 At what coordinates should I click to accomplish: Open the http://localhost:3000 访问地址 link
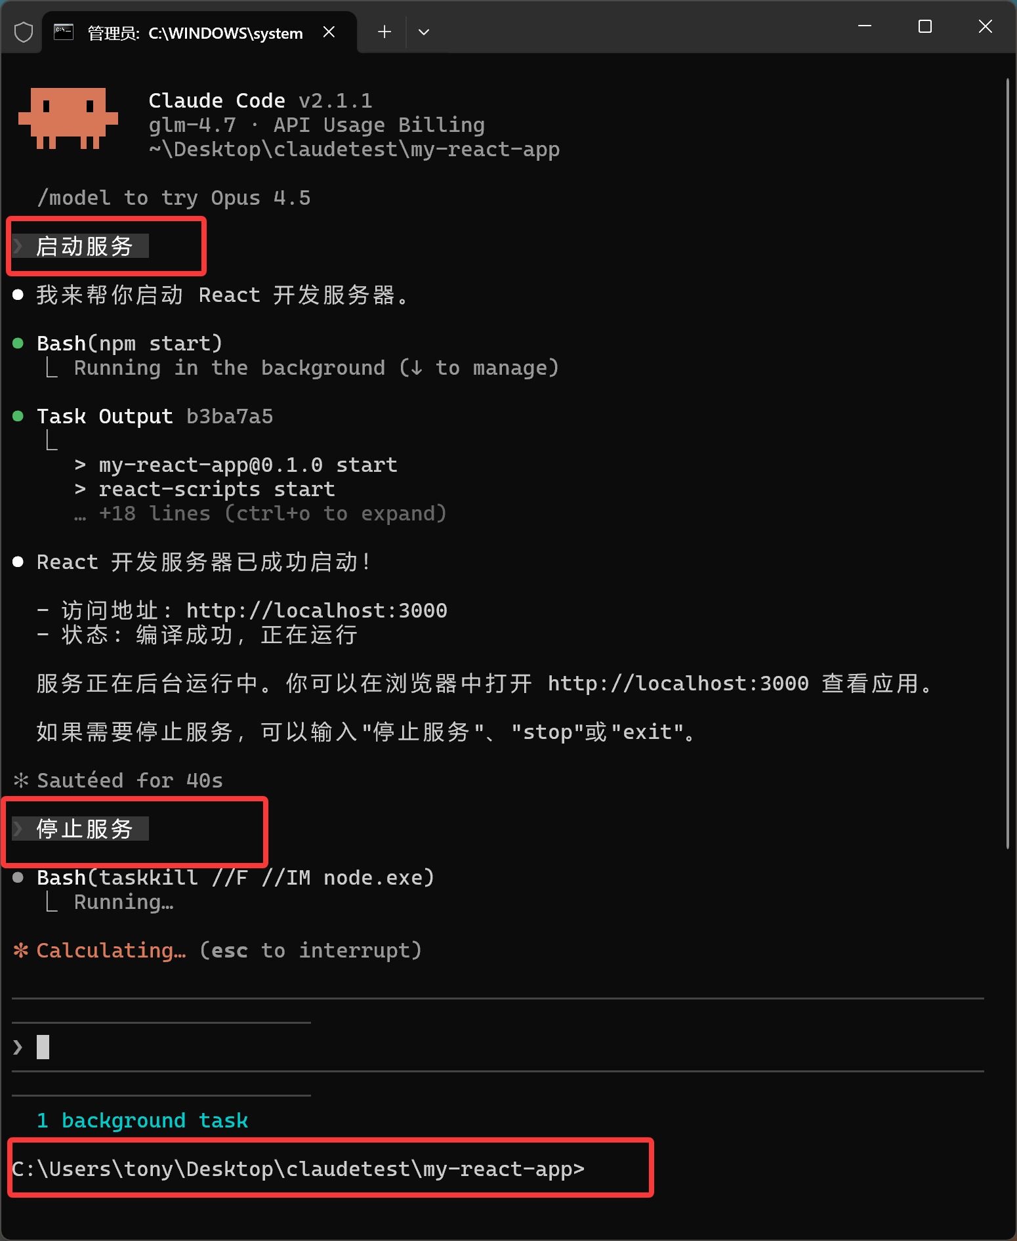tap(316, 611)
